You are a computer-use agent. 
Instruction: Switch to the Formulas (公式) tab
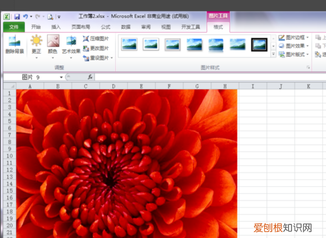pos(105,27)
